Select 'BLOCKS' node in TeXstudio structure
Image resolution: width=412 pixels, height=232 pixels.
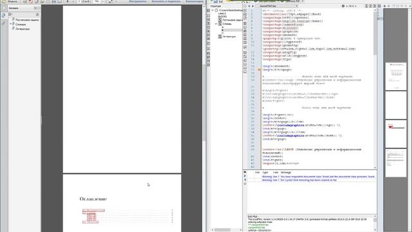point(222,17)
